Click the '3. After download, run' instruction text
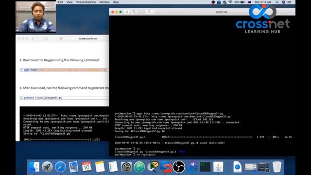This screenshot has height=175, width=311. 64,88
